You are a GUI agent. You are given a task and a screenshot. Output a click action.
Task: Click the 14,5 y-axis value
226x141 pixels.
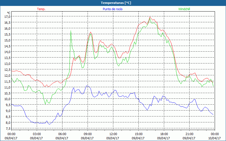tap(8, 46)
